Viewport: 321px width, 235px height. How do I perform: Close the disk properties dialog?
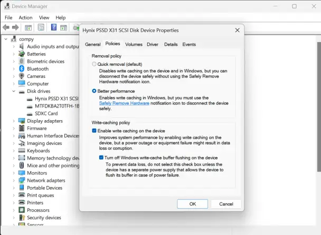tap(237, 30)
